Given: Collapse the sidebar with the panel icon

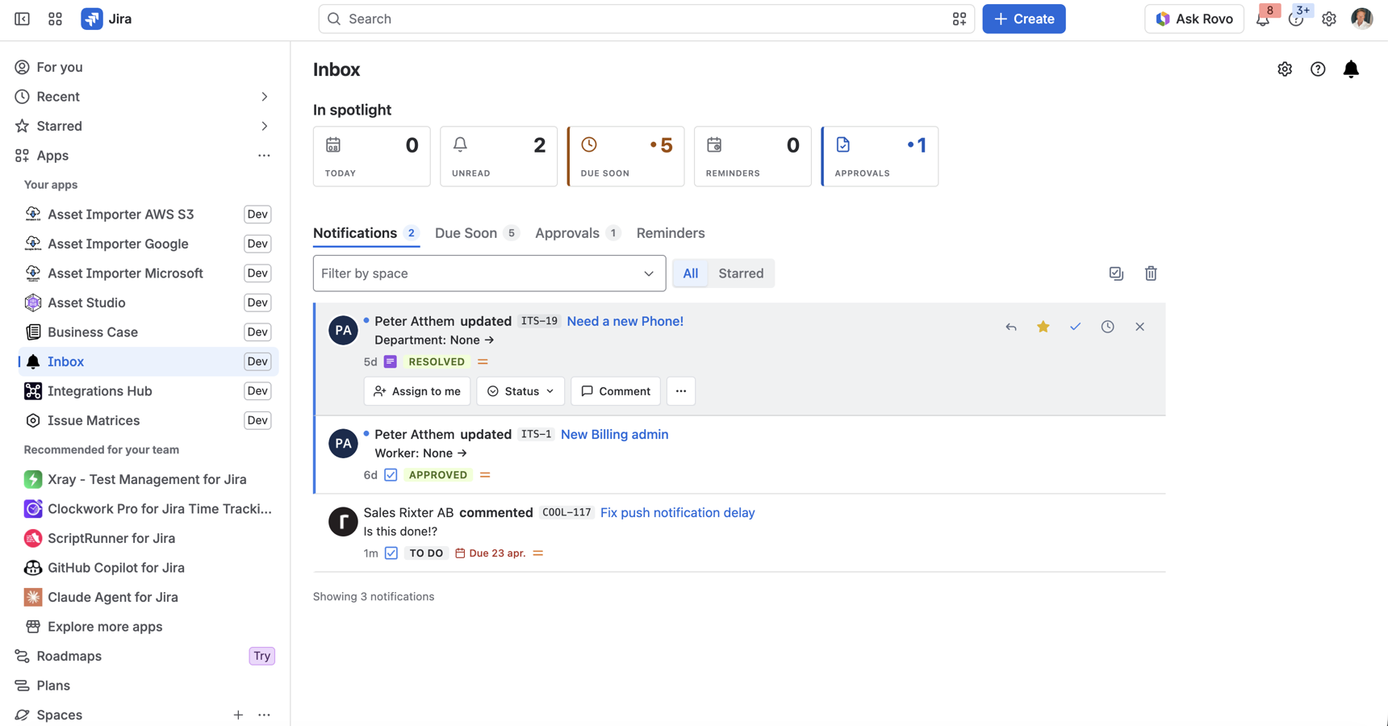Looking at the screenshot, I should (22, 19).
